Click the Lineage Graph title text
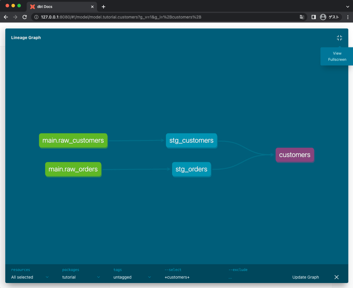Viewport: 353px width, 288px height. (26, 38)
